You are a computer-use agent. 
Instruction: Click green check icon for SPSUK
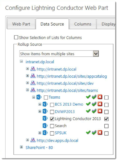point(88,133)
